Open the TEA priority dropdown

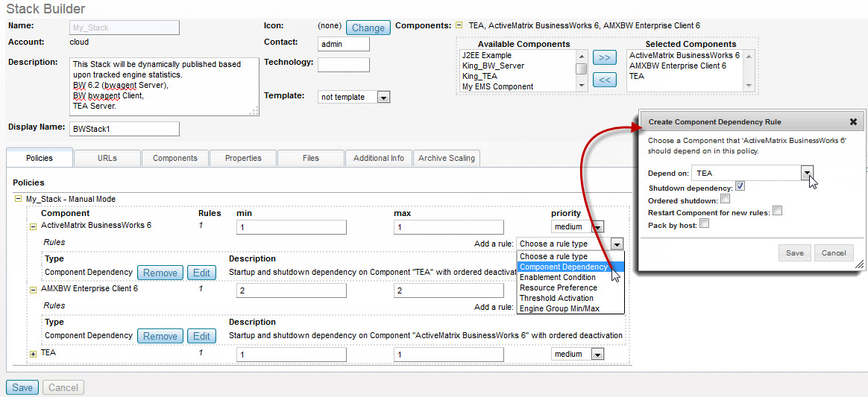597,355
